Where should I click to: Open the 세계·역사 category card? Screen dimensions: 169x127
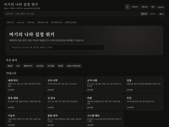(x=25, y=85)
